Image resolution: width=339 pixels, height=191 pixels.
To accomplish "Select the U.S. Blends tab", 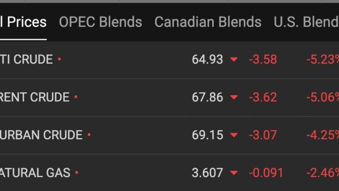I will (306, 22).
